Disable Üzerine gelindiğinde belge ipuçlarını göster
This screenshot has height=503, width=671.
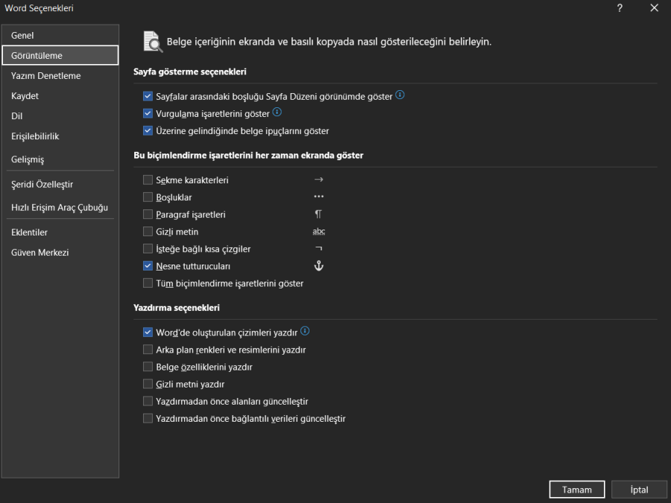pyautogui.click(x=148, y=130)
